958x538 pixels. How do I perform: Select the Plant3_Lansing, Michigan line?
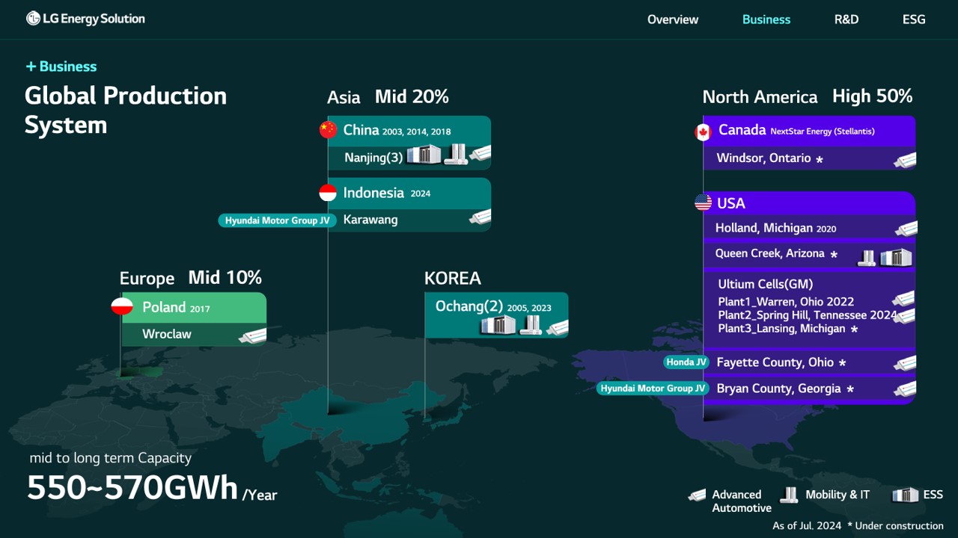[x=788, y=329]
